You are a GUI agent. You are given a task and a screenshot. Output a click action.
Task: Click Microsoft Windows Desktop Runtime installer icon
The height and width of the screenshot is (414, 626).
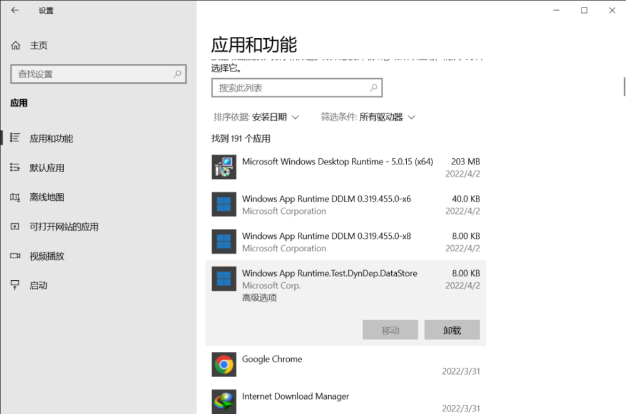223,167
